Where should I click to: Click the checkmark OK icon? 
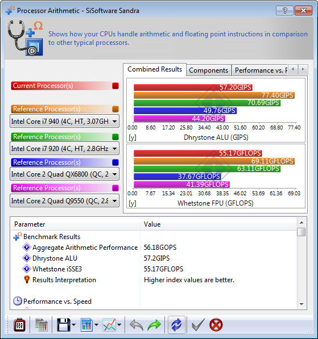pyautogui.click(x=198, y=325)
